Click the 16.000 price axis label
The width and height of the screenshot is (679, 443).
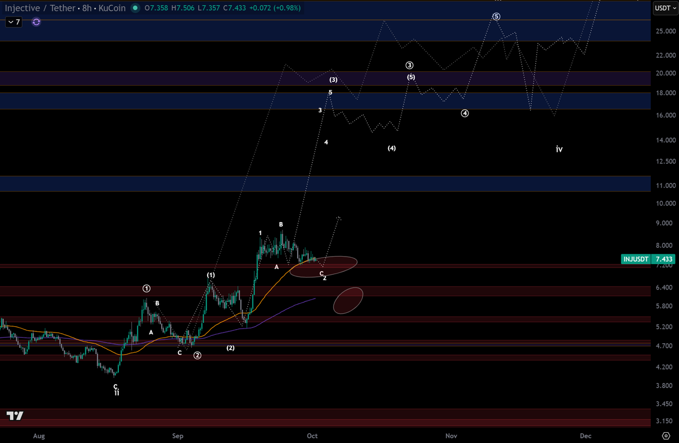click(665, 116)
